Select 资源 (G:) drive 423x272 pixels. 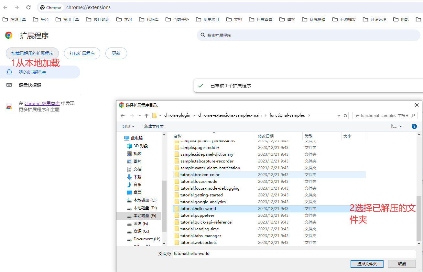coord(138,231)
